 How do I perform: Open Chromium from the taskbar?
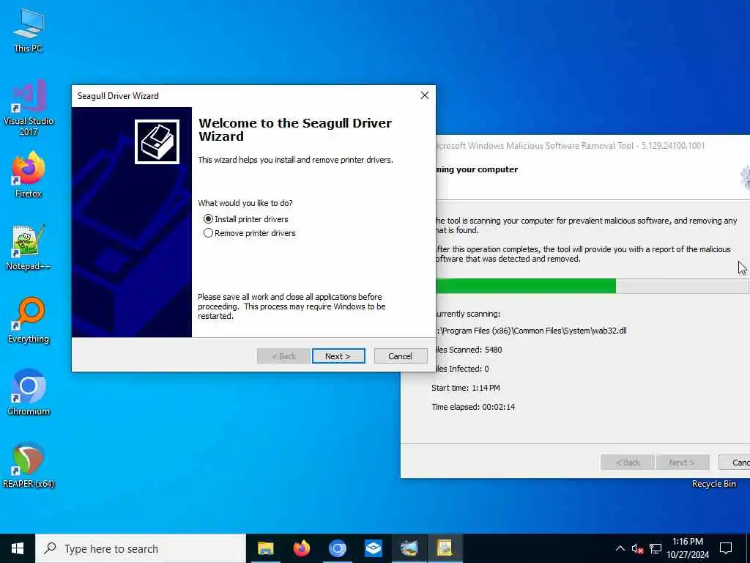point(337,548)
